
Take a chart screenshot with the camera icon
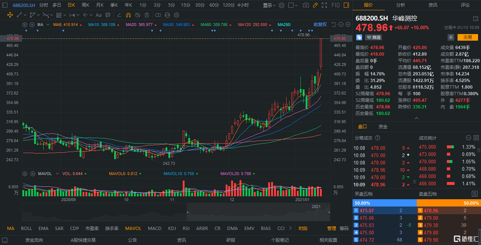[306, 5]
